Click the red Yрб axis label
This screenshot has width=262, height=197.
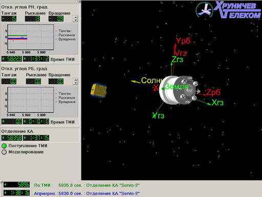click(183, 41)
